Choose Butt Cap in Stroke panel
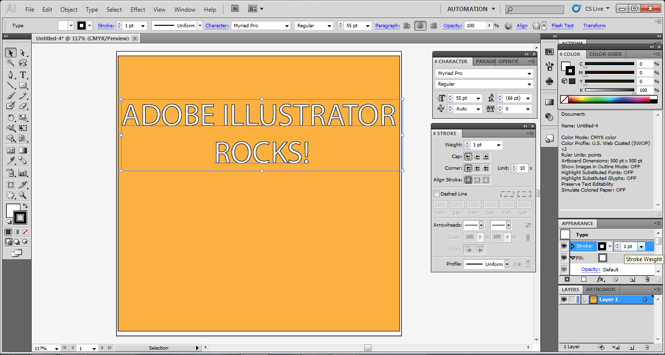Viewport: 665px width, 355px height. click(x=468, y=157)
